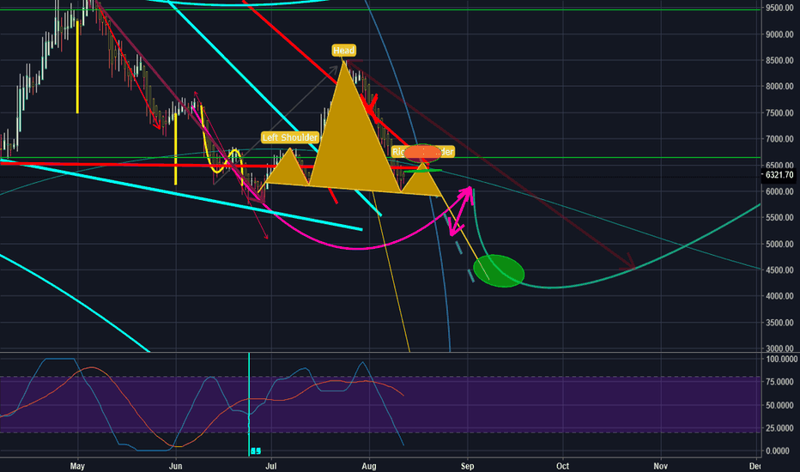800x472 pixels.
Task: Select the current price tag 6321.70
Action: pyautogui.click(x=779, y=175)
